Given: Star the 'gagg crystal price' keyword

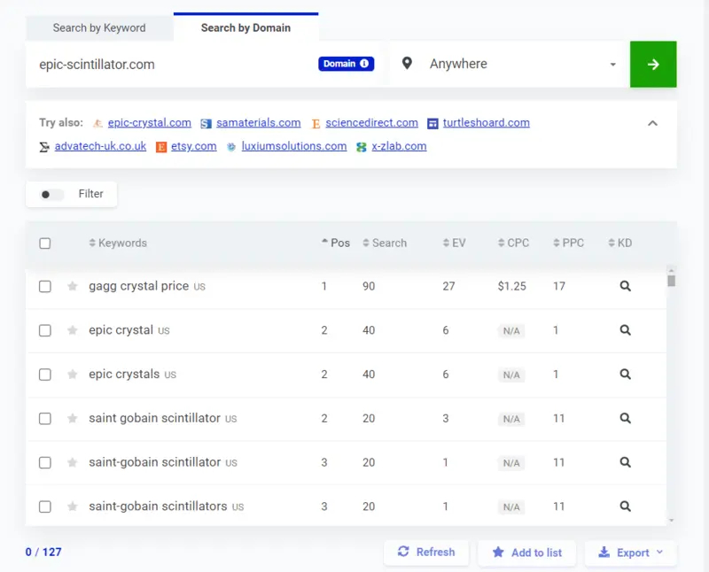Looking at the screenshot, I should [73, 286].
